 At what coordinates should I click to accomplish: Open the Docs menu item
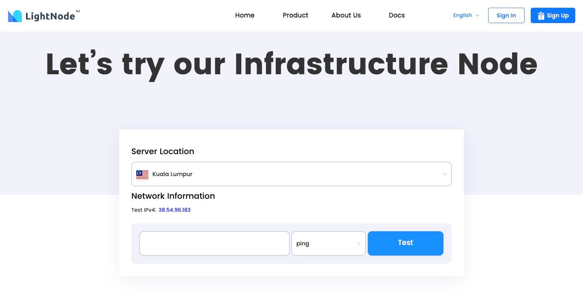pos(397,15)
